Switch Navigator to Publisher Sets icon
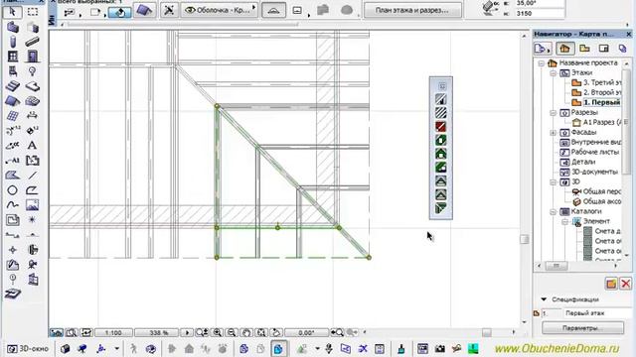 623,49
